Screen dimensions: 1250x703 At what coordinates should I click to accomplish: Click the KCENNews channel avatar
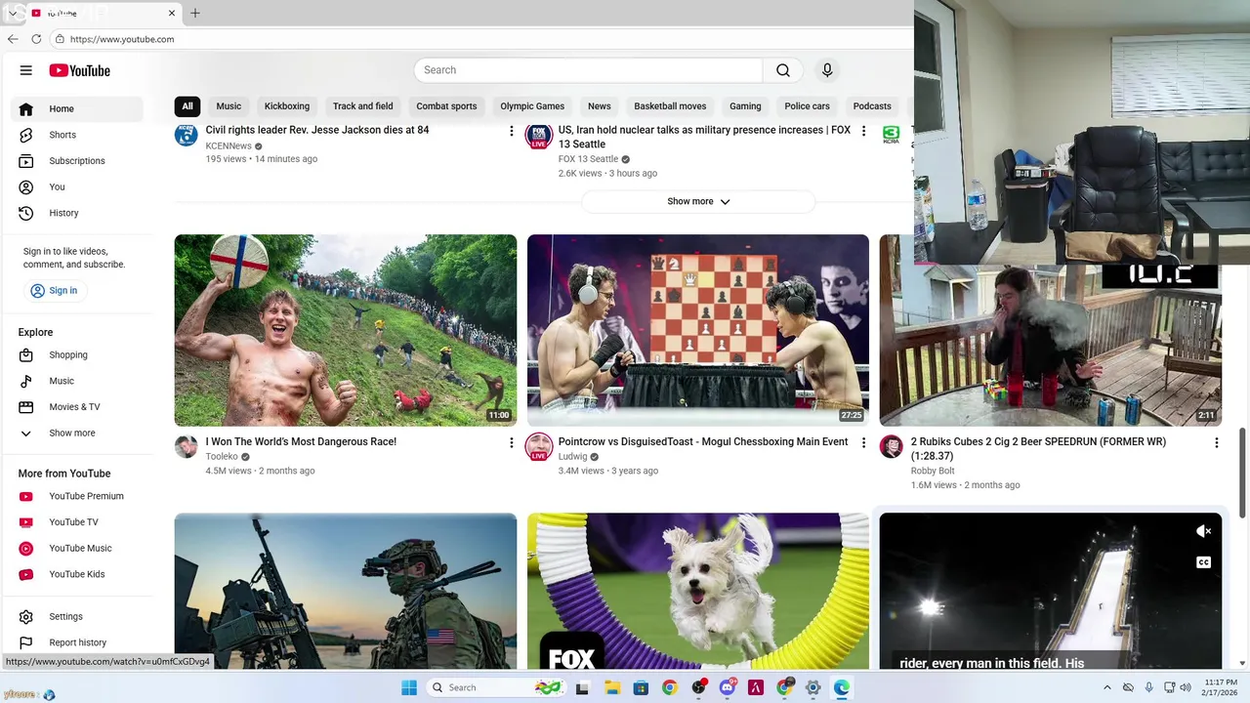point(186,135)
